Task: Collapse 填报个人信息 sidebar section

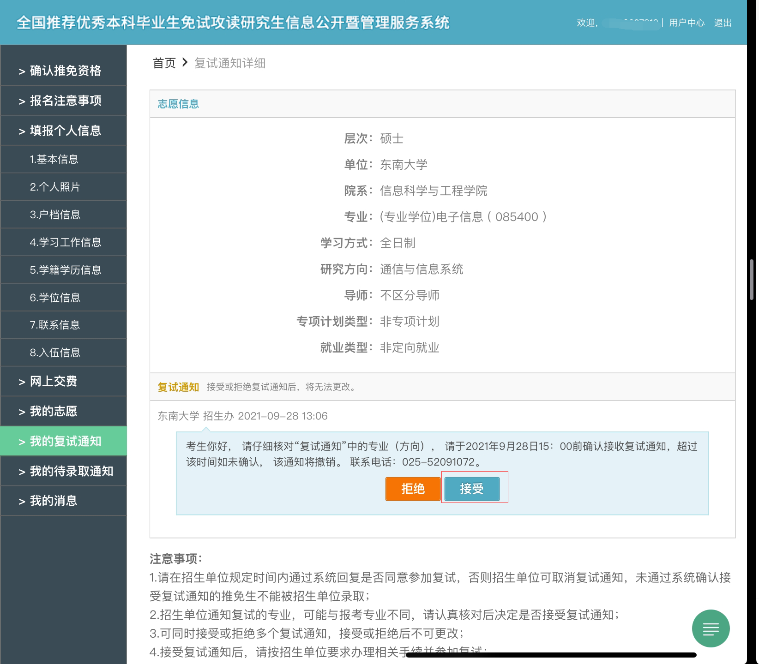Action: pyautogui.click(x=64, y=131)
